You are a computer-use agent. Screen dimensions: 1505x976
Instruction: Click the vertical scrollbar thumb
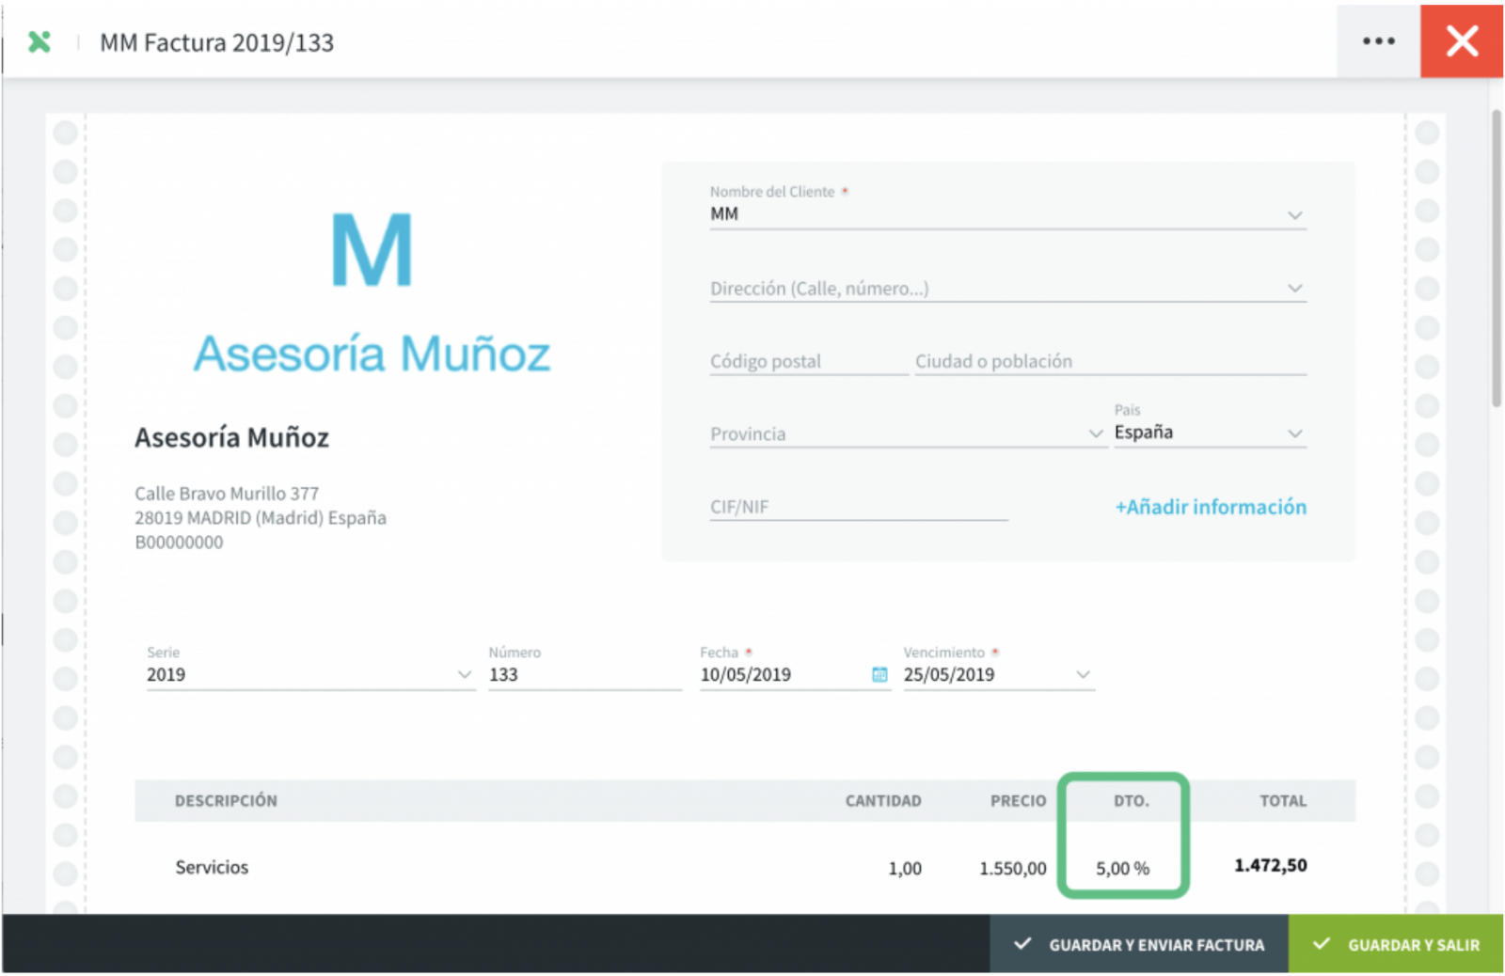click(x=1496, y=258)
